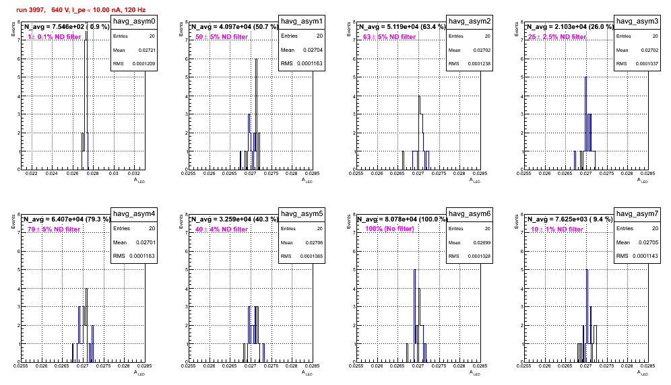Viewport: 671px width, 385px height.
Task: Select the magenta 10± 1% ND filter label
Action: 557,230
